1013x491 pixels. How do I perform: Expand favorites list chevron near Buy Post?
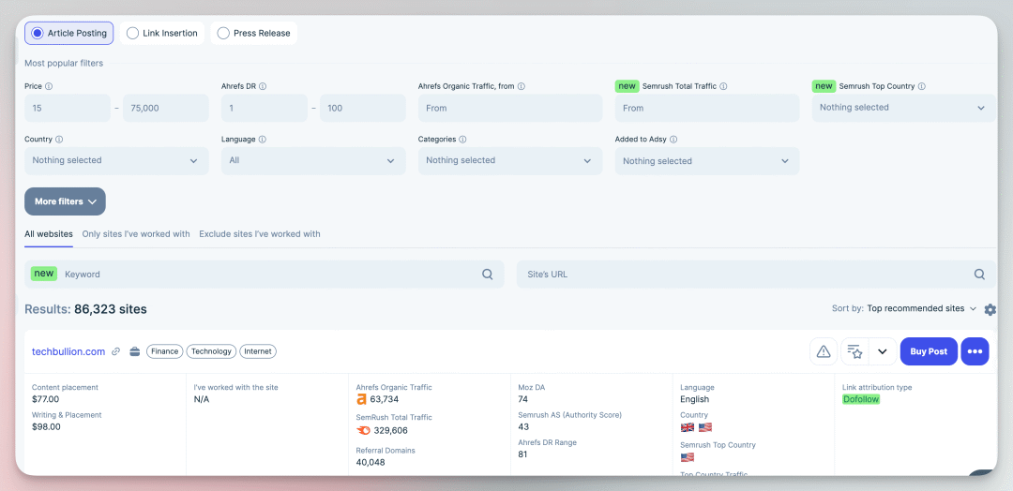click(x=883, y=351)
